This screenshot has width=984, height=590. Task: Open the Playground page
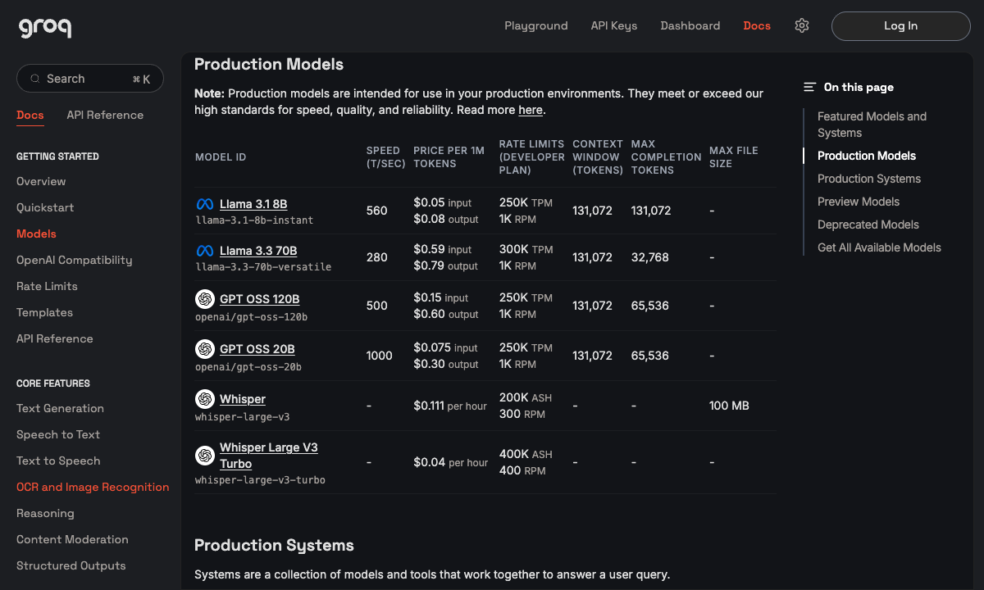click(536, 25)
